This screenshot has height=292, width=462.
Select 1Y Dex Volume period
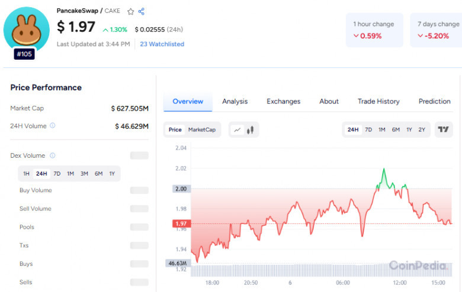[x=112, y=174]
